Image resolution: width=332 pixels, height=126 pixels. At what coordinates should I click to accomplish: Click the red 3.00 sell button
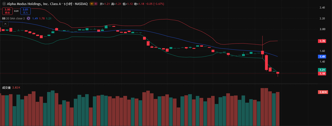coord(7,11)
